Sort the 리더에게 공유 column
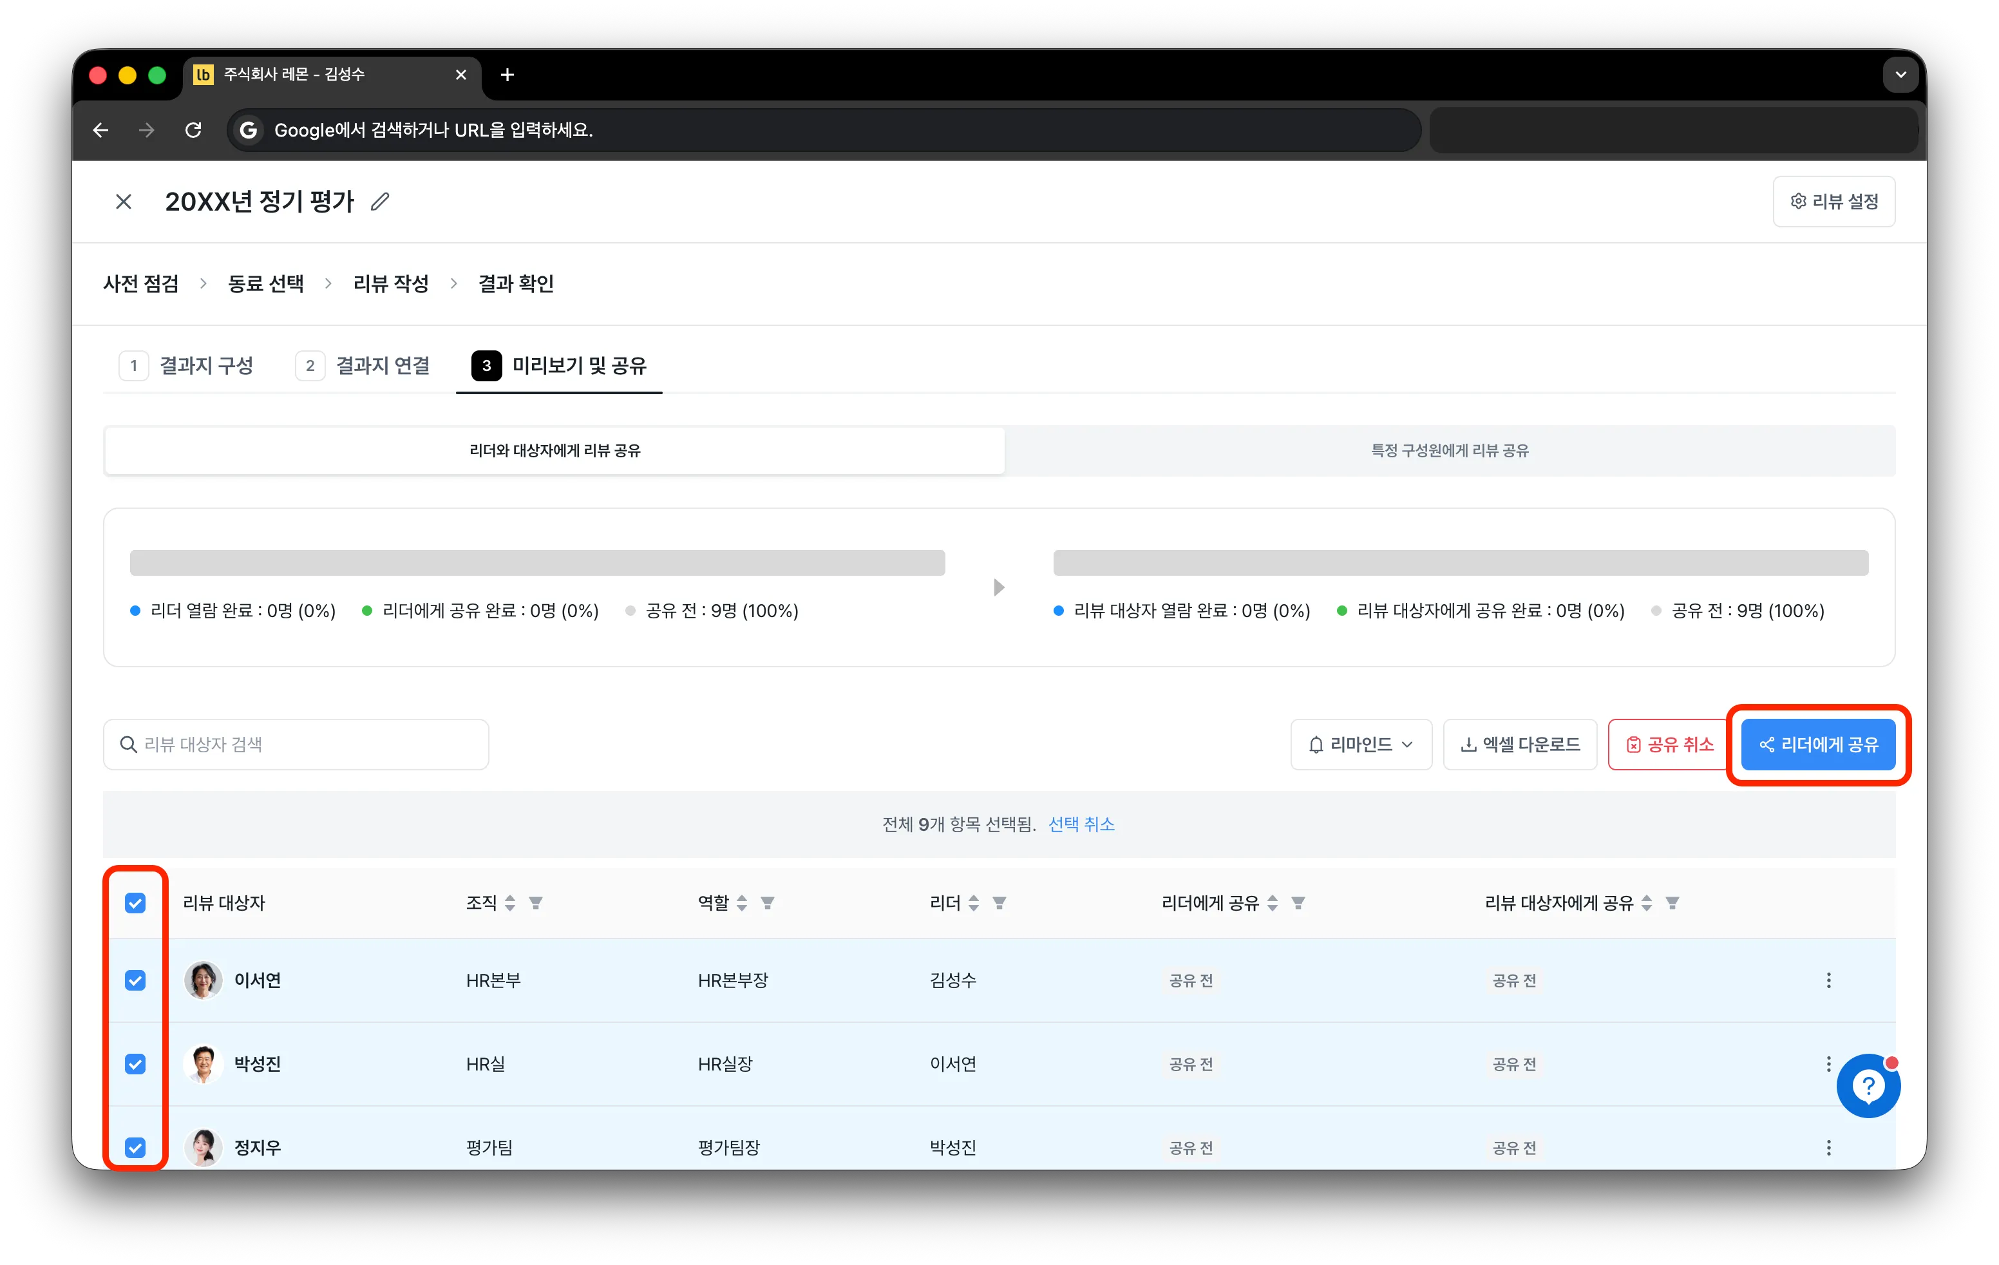 (1273, 902)
